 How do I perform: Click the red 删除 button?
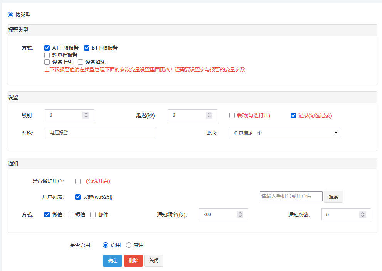point(133,261)
